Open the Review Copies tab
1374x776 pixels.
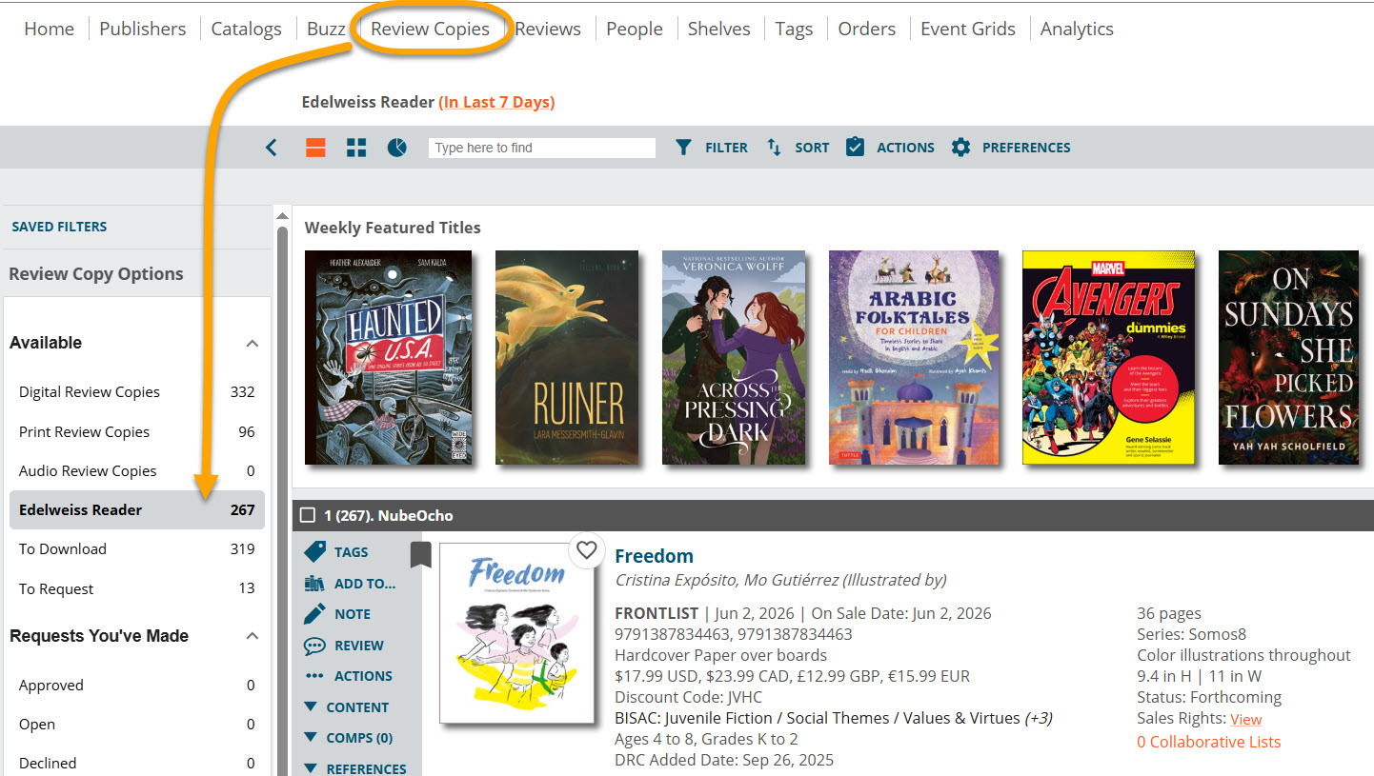click(x=430, y=29)
